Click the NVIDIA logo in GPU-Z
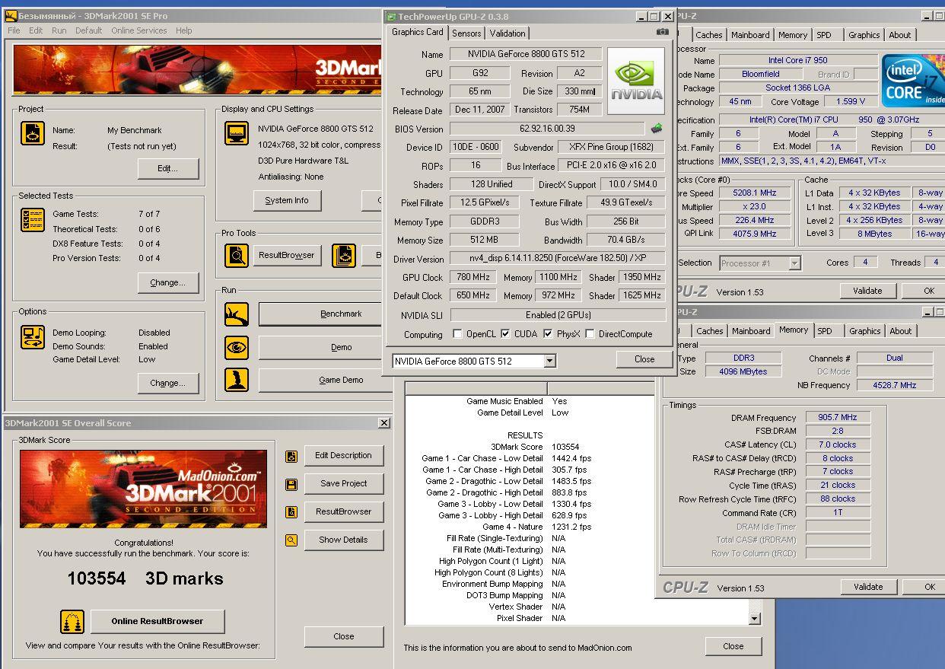Screen dimensions: 945x669 (636, 81)
